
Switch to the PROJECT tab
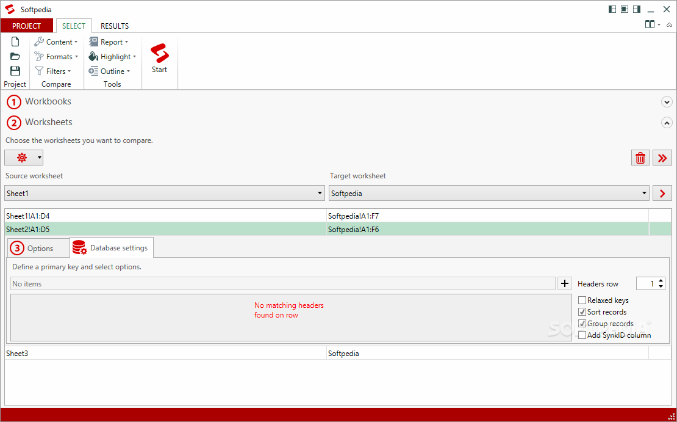pos(27,26)
